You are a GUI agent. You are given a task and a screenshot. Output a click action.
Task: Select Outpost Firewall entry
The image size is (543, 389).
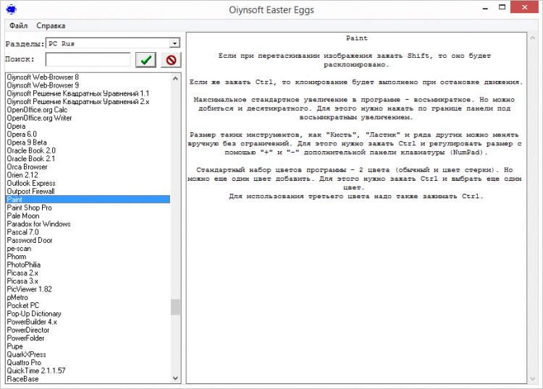coord(88,191)
